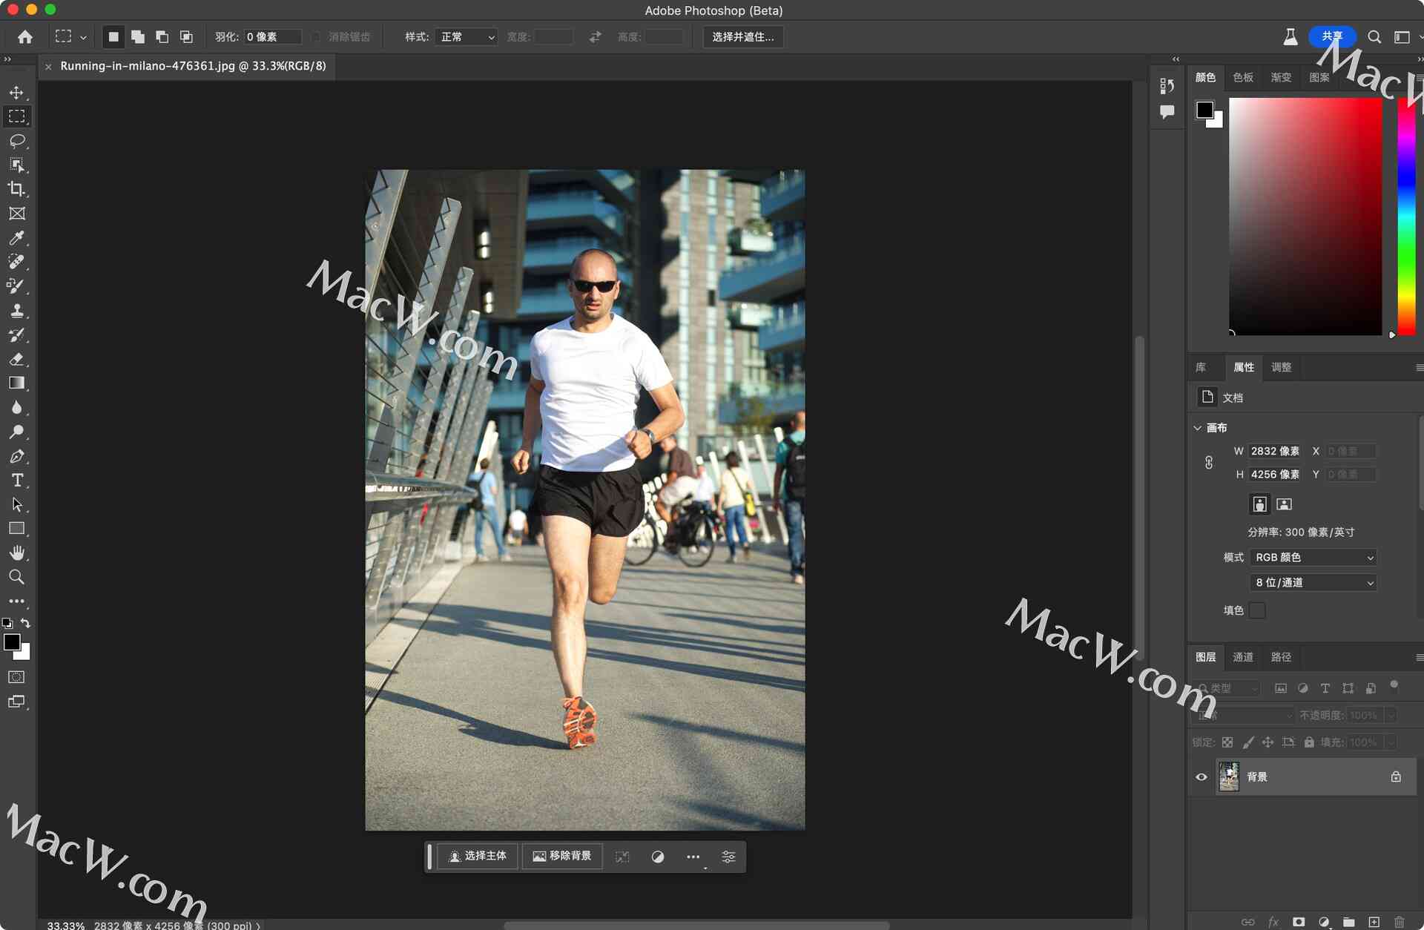Set canvas orientation to portrait
This screenshot has height=930, width=1424.
click(x=1259, y=504)
